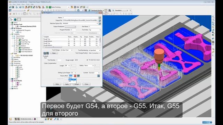
Task: Open the Insert menu
Action: click(x=18, y=5)
